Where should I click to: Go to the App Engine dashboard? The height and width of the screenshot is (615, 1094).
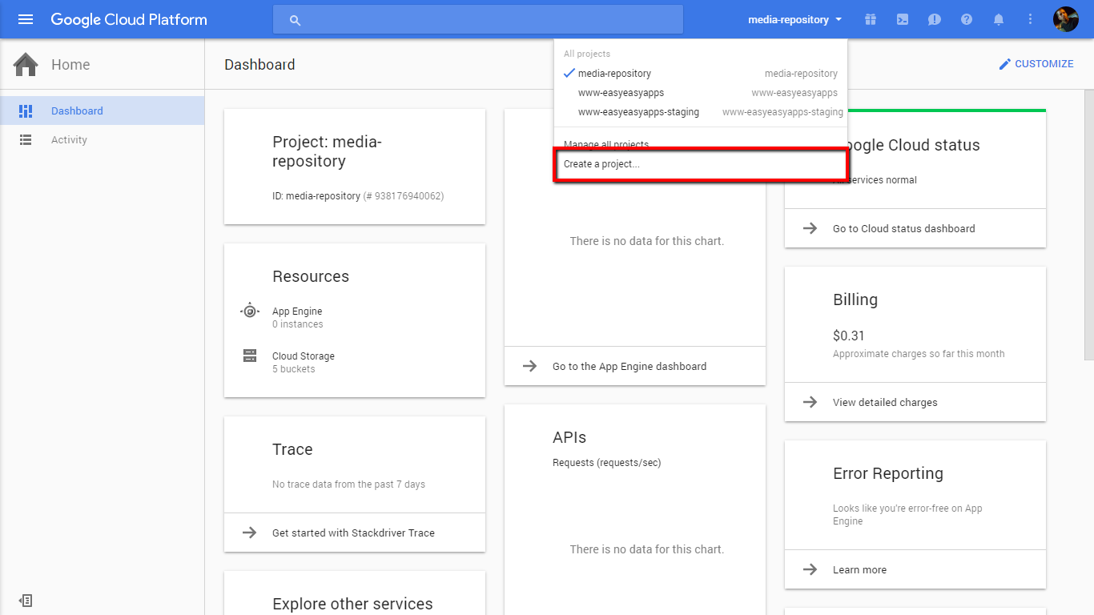pyautogui.click(x=629, y=367)
